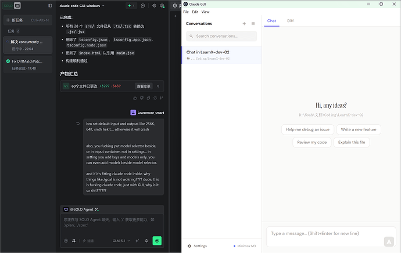Click the hash context icon in input toolbar

74,241
